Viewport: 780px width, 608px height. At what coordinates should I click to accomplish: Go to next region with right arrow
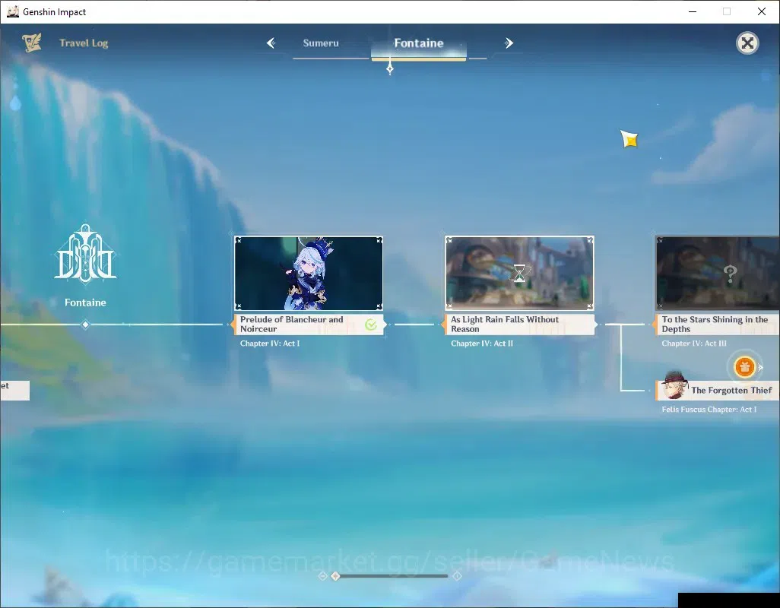[509, 43]
